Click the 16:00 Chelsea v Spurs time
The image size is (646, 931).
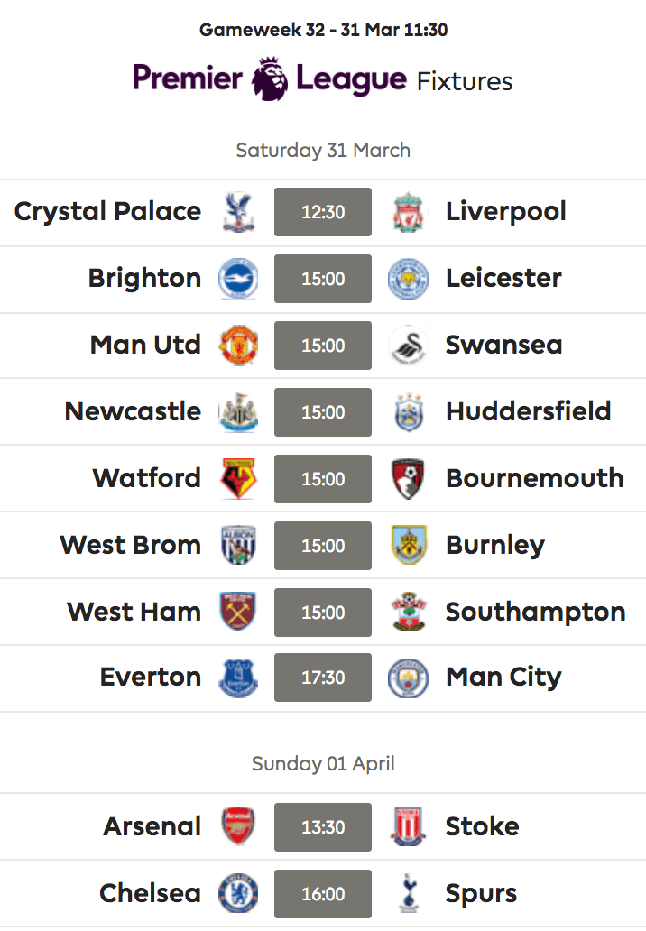point(323,894)
